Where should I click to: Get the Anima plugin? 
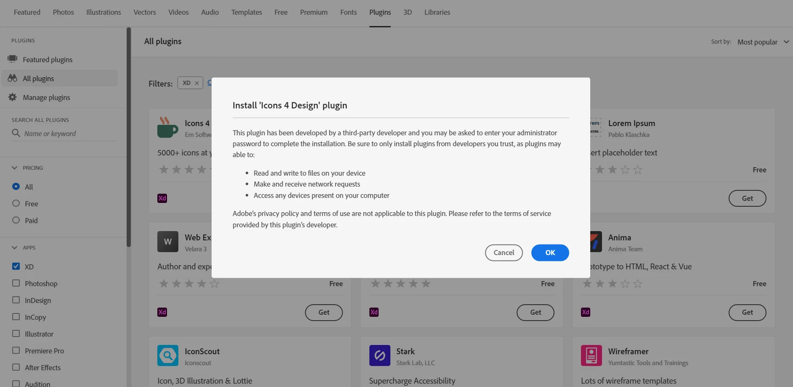point(747,312)
